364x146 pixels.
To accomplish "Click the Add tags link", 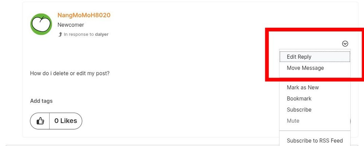I will [x=41, y=101].
